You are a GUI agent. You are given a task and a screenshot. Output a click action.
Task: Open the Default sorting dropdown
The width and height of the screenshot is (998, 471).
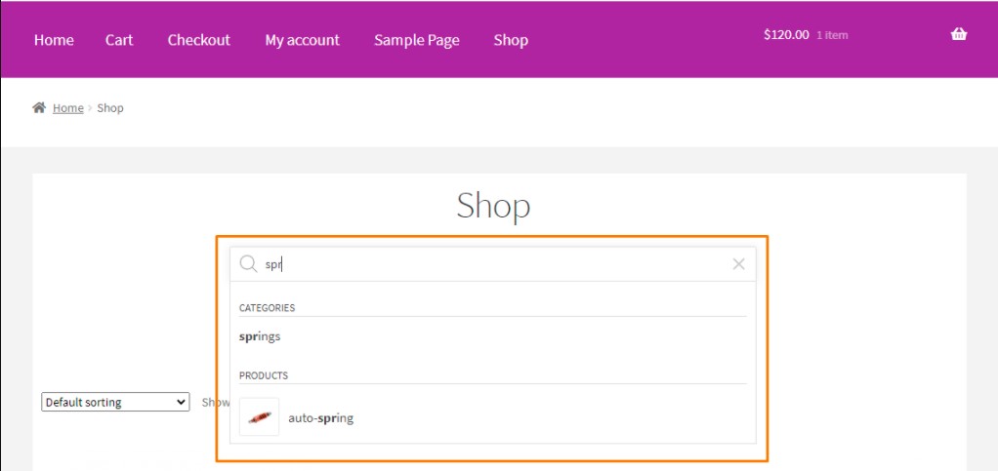click(115, 402)
